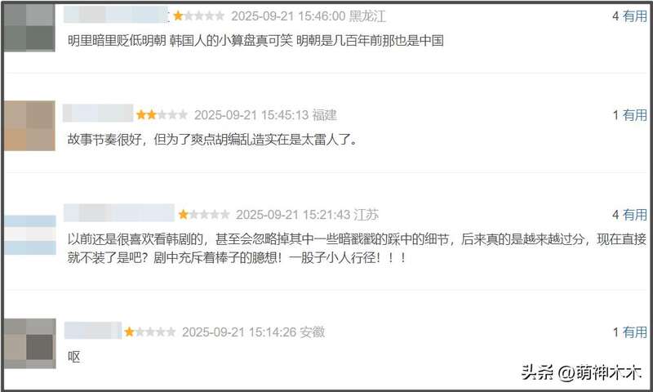Mark the 安徽 review as 有用

[635, 332]
